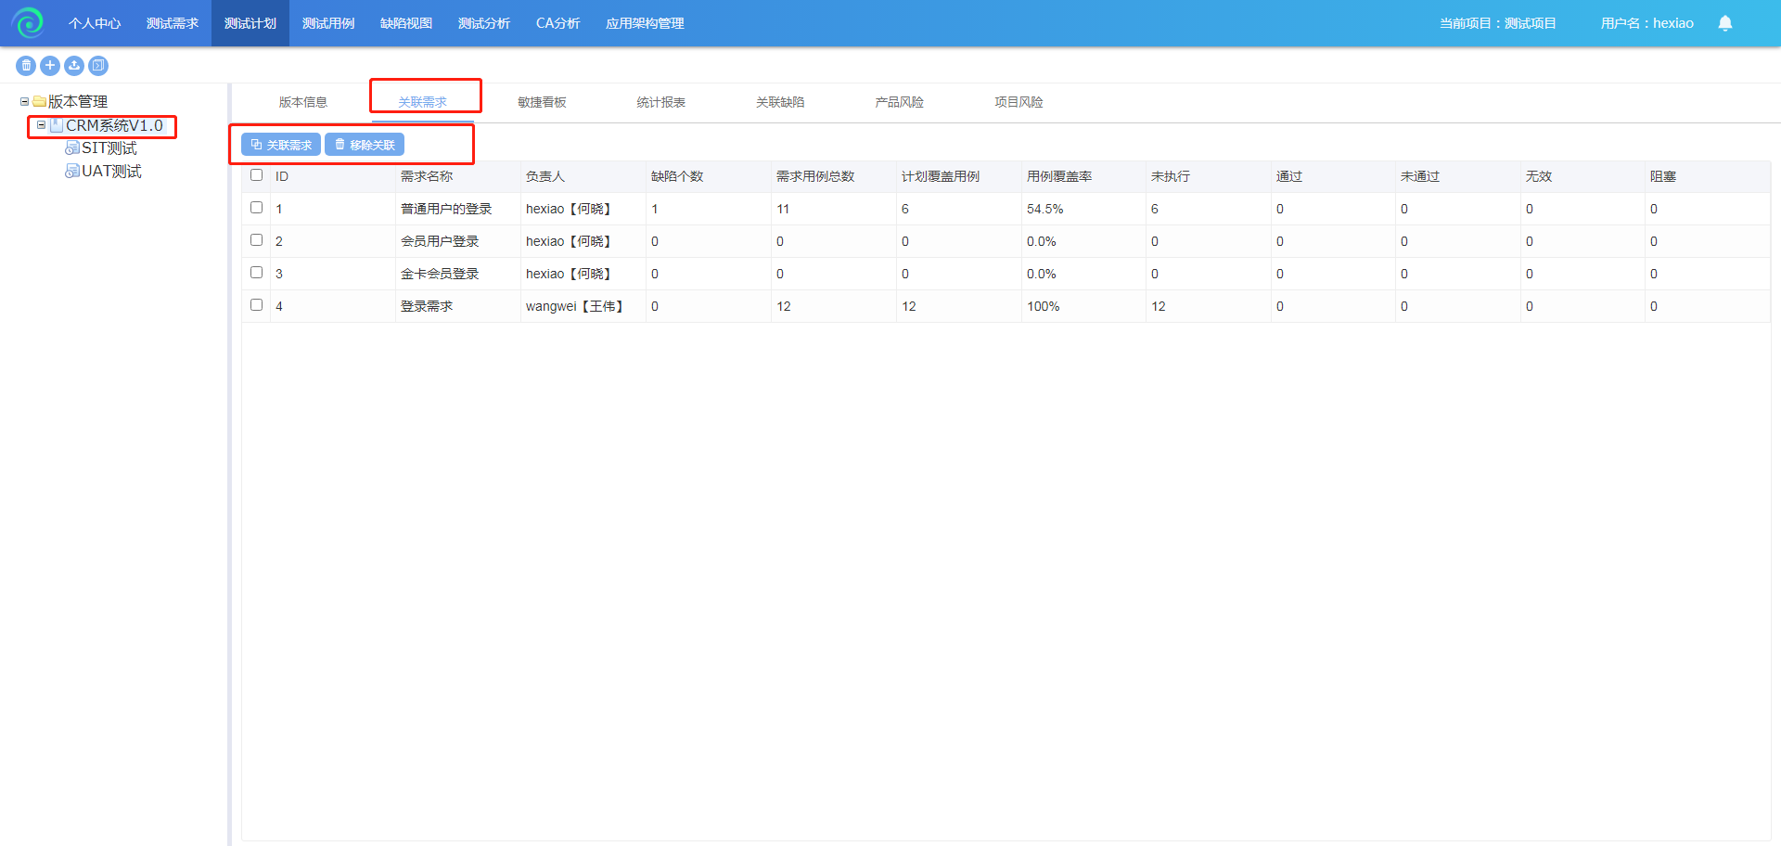Image resolution: width=1781 pixels, height=846 pixels.
Task: Select the CRM系统V1.0 tree item
Action: pyautogui.click(x=114, y=125)
